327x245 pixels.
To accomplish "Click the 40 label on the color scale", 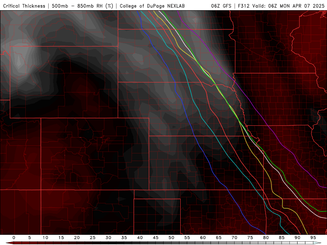I will pyautogui.click(x=140, y=238).
